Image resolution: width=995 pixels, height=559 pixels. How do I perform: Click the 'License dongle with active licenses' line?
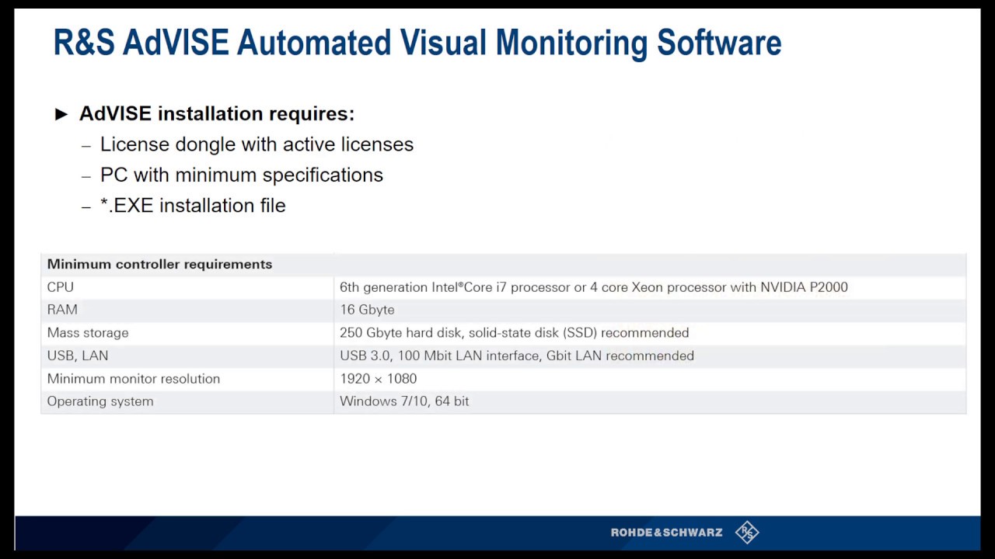257,144
